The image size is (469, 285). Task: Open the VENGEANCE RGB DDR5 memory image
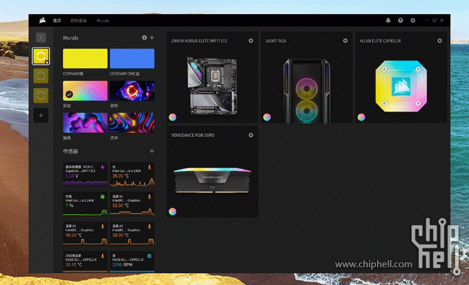(212, 180)
